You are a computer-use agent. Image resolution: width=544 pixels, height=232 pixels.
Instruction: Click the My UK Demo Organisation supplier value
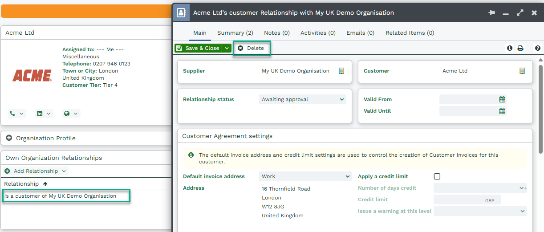coord(296,71)
